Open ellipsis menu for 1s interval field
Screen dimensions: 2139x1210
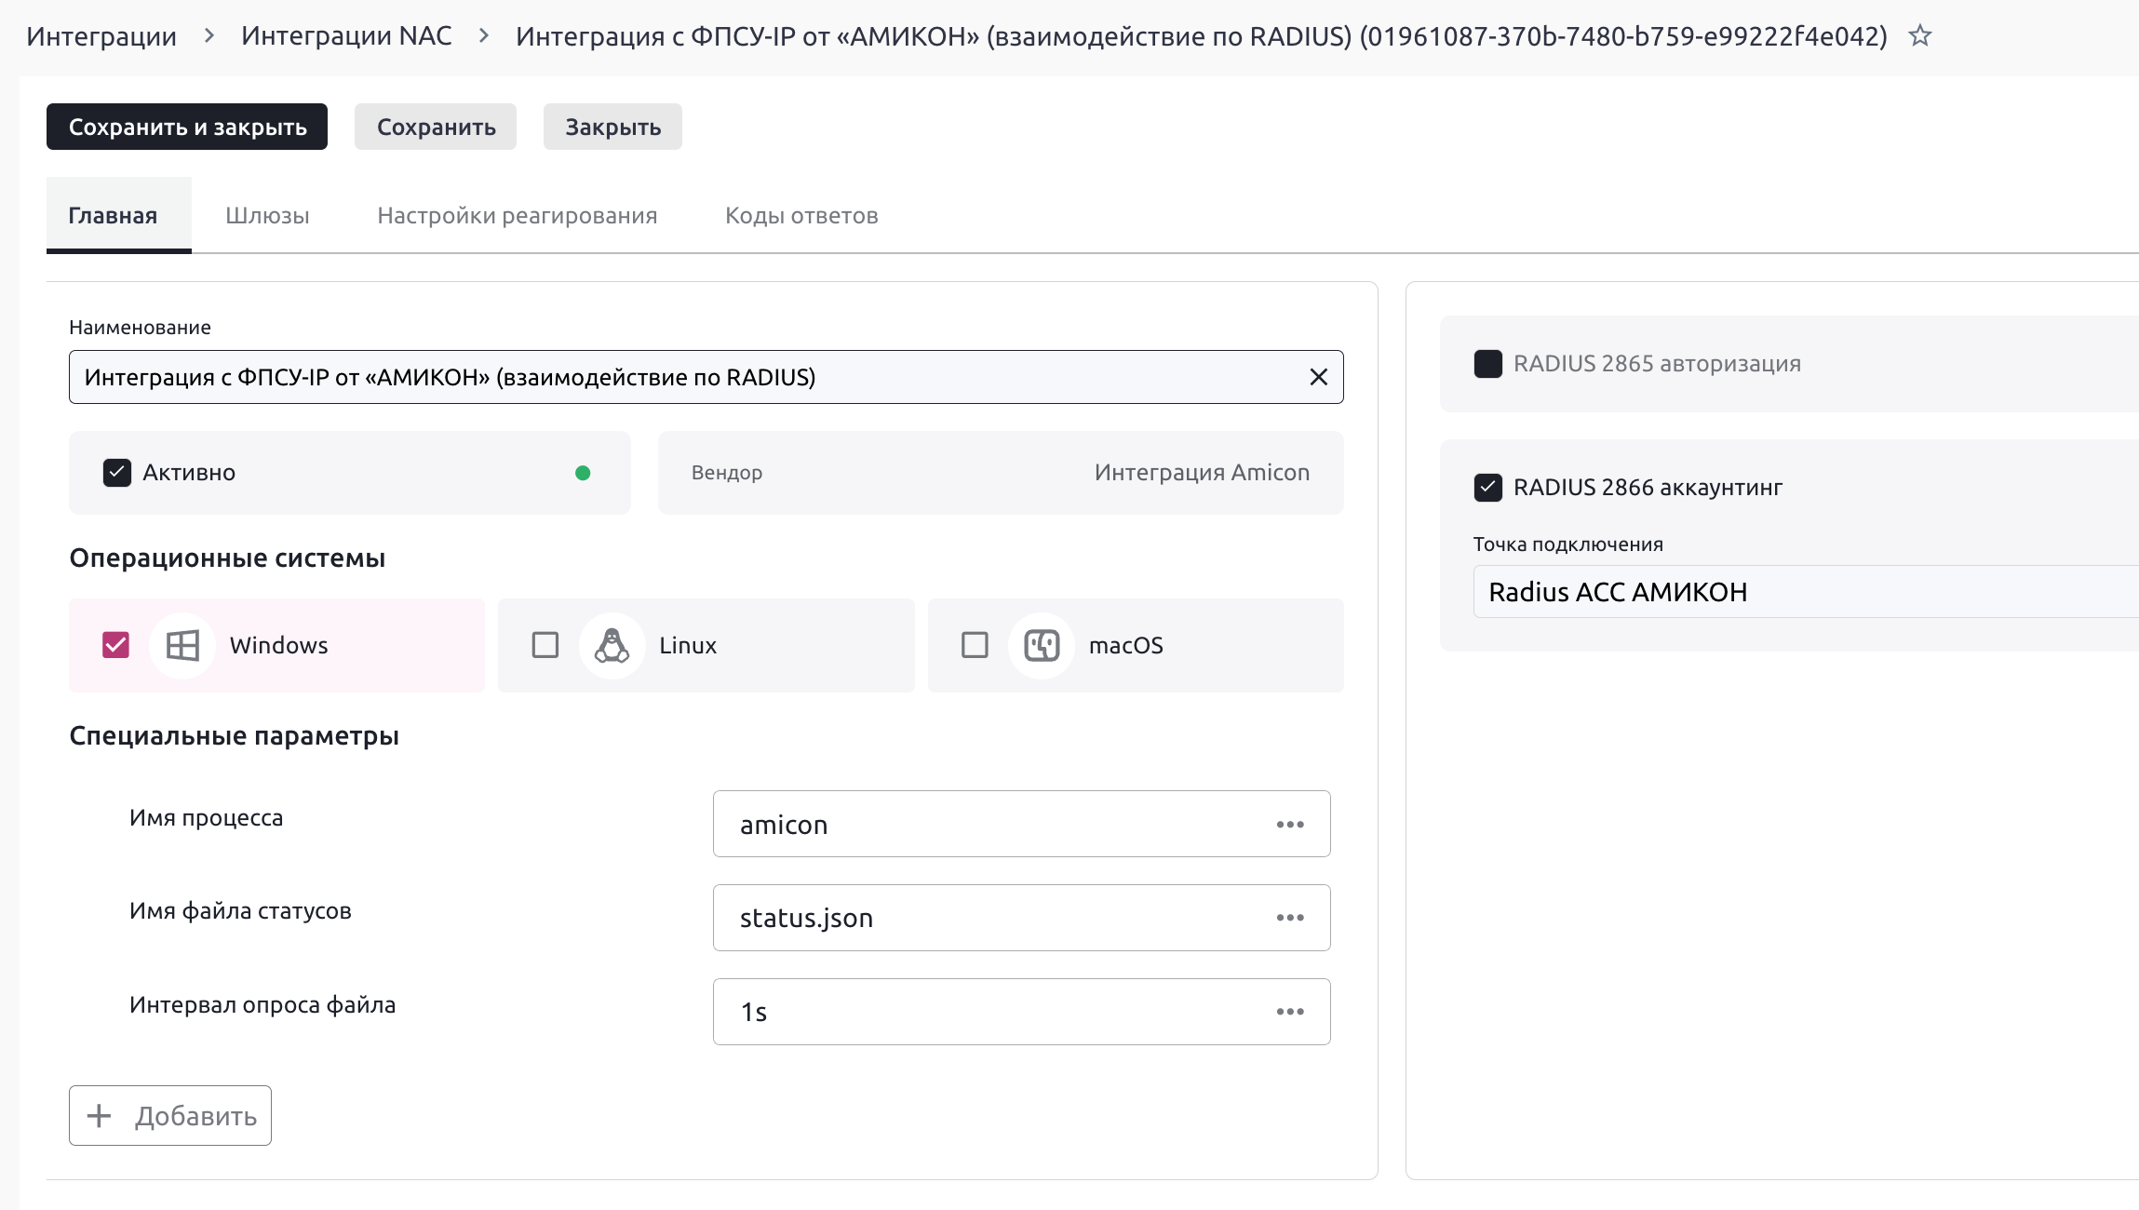click(x=1289, y=1012)
